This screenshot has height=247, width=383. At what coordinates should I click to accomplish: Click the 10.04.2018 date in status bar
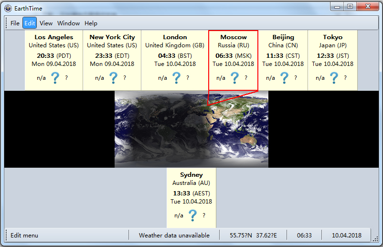point(347,235)
